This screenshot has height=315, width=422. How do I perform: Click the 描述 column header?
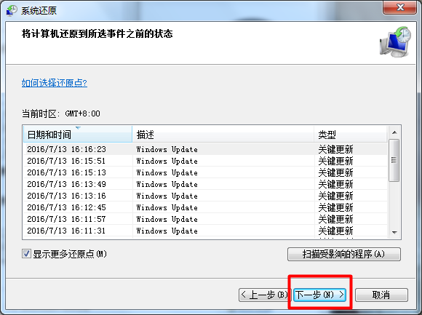pyautogui.click(x=223, y=134)
